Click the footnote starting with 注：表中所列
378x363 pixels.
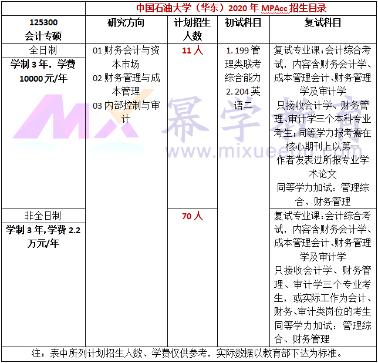coord(188,353)
